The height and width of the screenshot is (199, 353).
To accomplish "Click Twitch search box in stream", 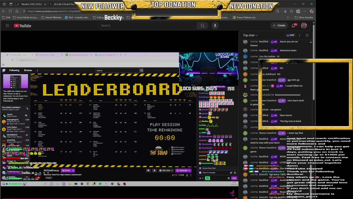I will point(117,70).
